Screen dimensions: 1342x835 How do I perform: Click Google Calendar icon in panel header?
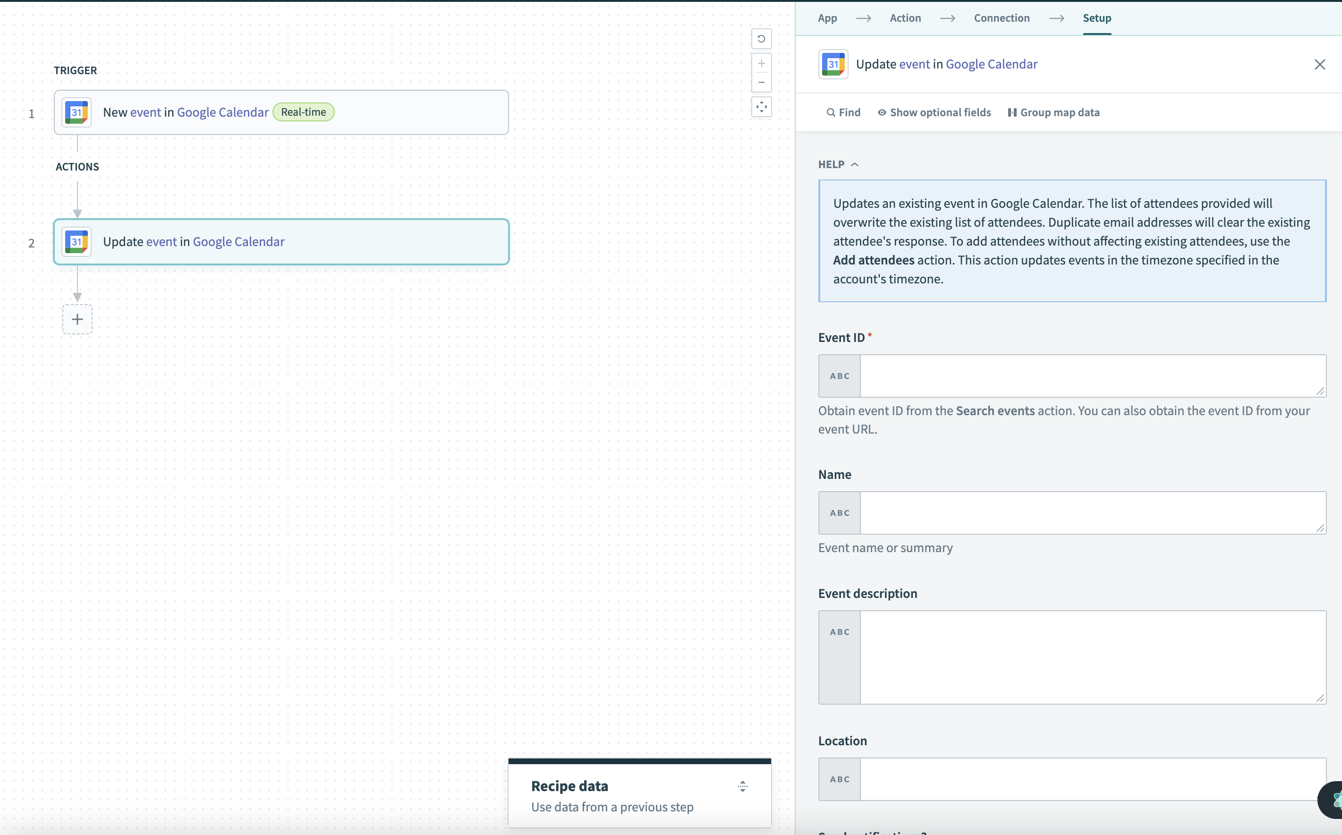point(833,64)
